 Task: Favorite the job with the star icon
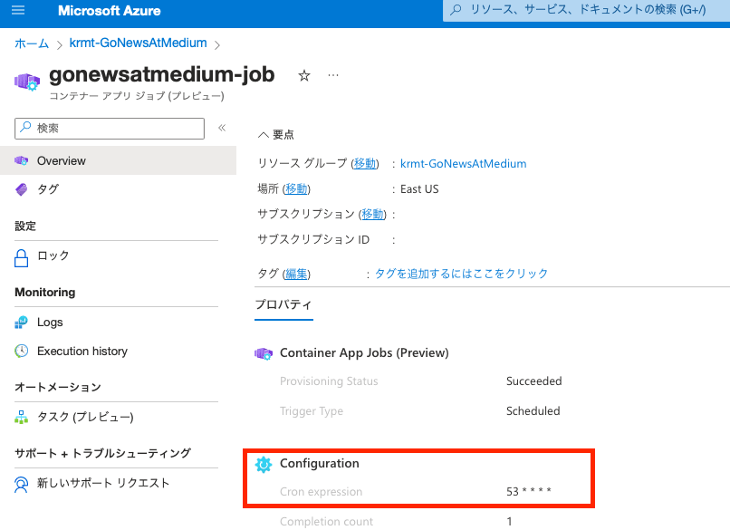pyautogui.click(x=304, y=75)
